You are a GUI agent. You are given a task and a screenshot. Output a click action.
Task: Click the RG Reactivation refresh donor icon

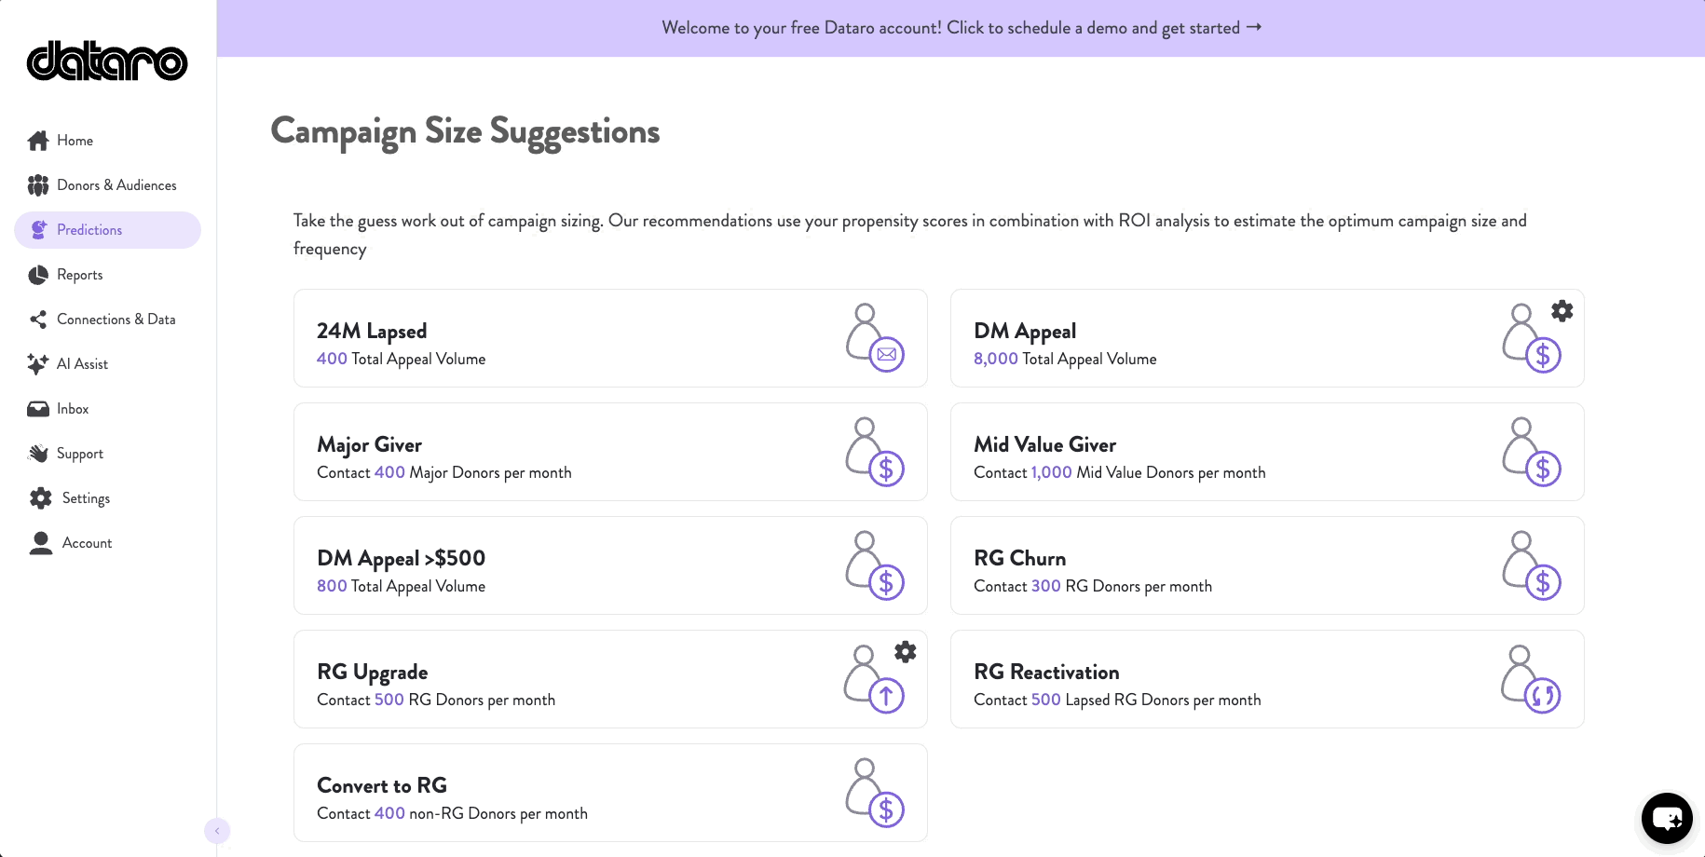pos(1530,679)
